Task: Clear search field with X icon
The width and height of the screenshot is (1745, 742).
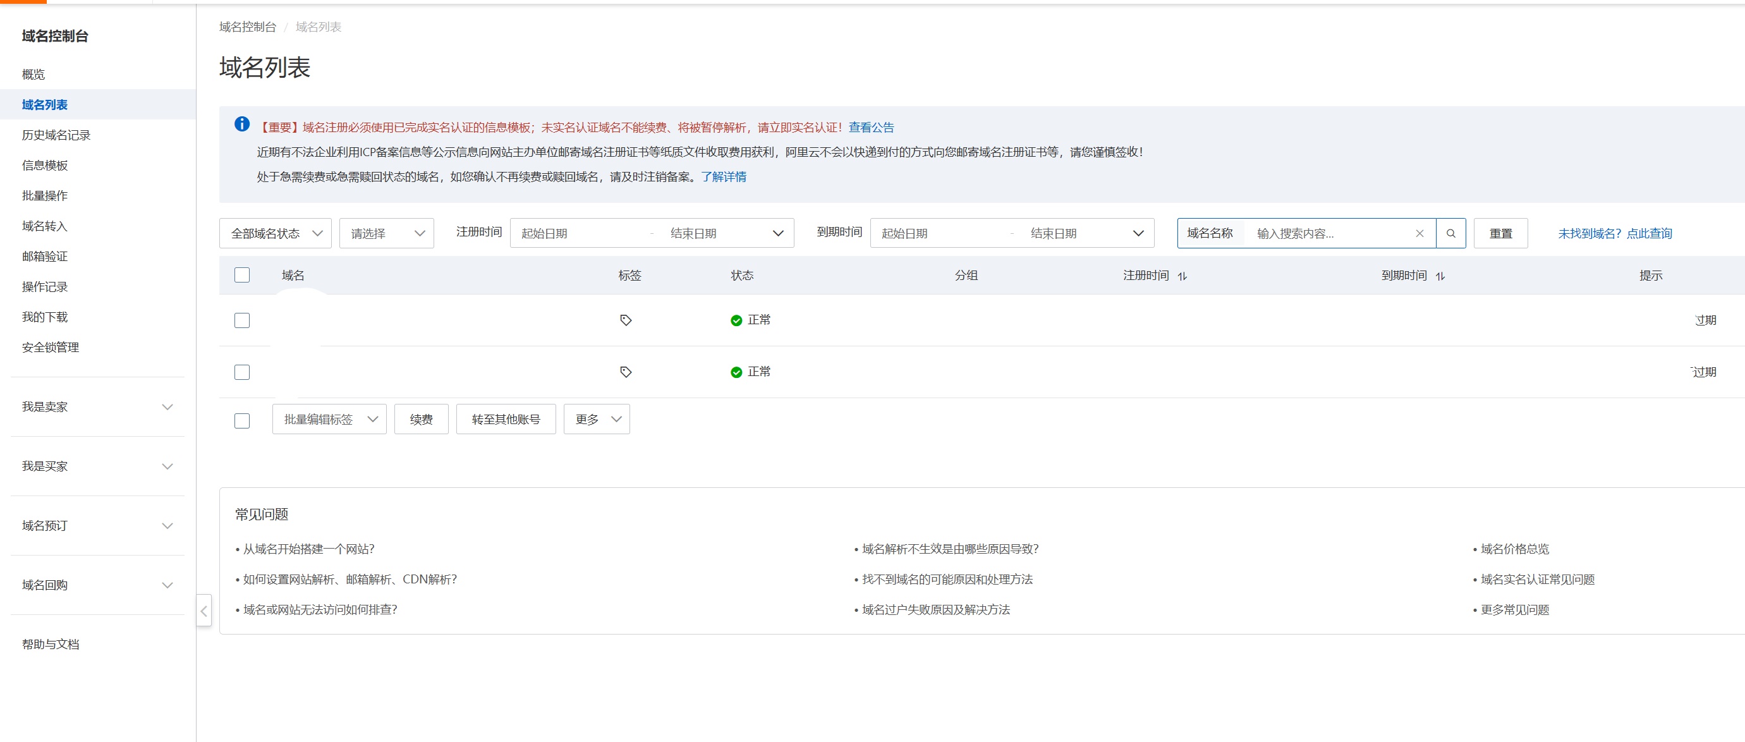Action: point(1419,233)
